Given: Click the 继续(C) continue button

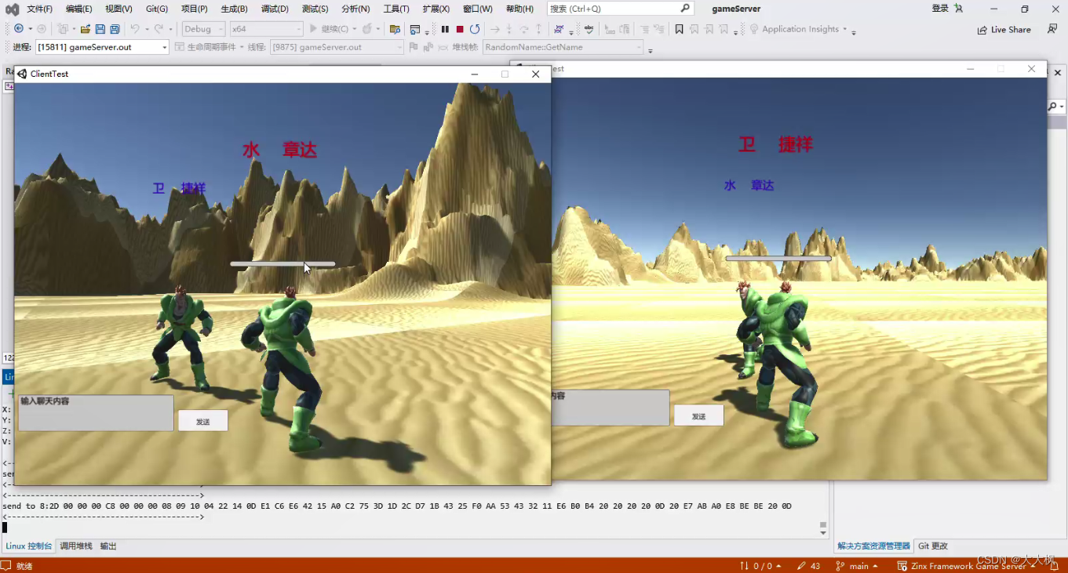Looking at the screenshot, I should (334, 29).
